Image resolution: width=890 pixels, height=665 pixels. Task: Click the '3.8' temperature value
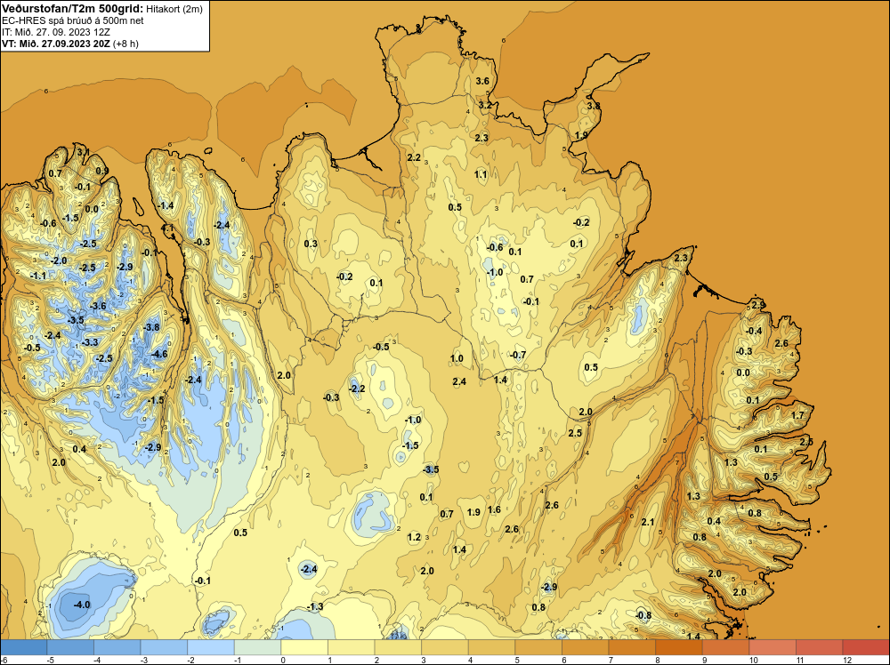click(593, 106)
